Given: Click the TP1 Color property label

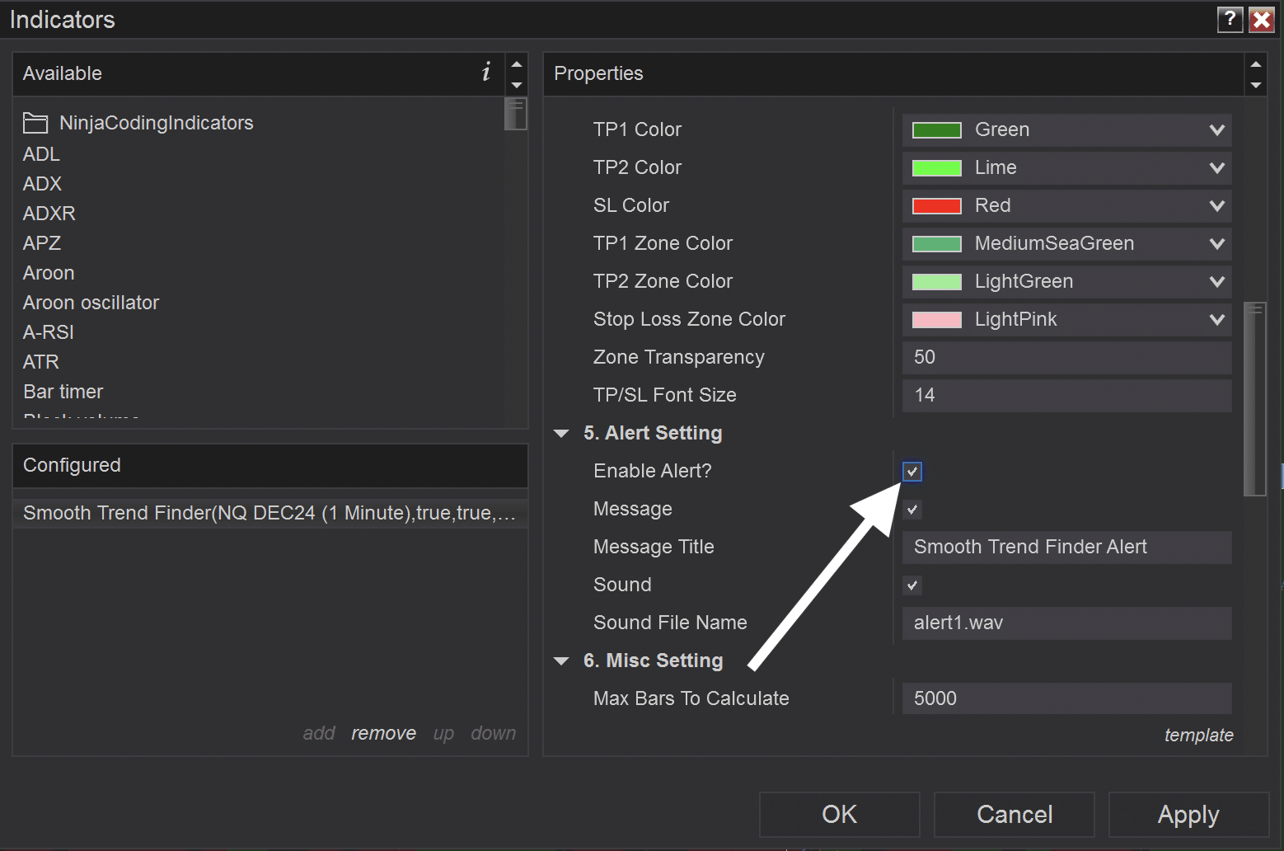Looking at the screenshot, I should [x=637, y=129].
